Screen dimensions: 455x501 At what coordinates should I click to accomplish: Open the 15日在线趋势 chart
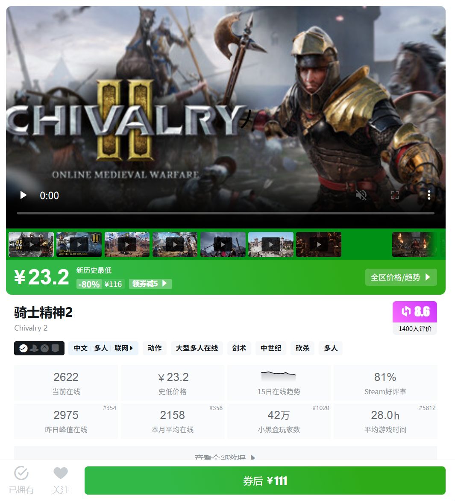[279, 383]
